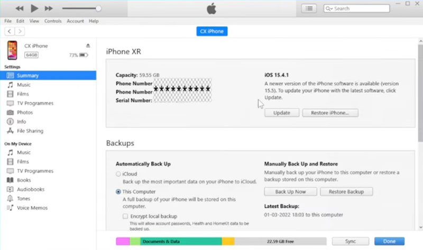
Task: Select TV Programmes icon under On My Device
Action: click(10, 171)
